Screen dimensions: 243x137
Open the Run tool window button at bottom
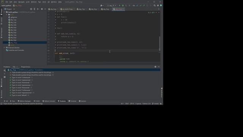[x=13, y=101]
